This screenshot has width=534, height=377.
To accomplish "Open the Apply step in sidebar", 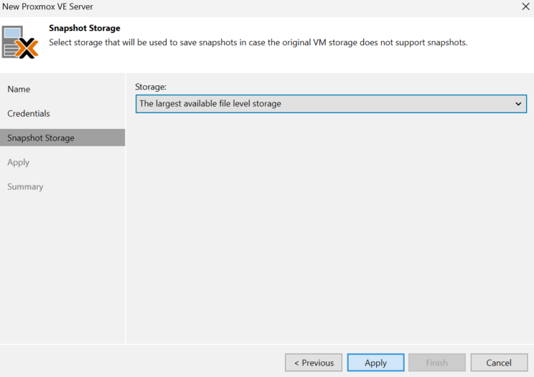I will (19, 163).
